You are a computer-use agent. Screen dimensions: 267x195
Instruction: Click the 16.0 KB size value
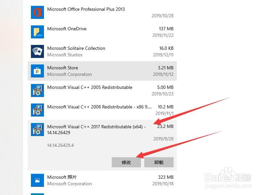point(166,49)
